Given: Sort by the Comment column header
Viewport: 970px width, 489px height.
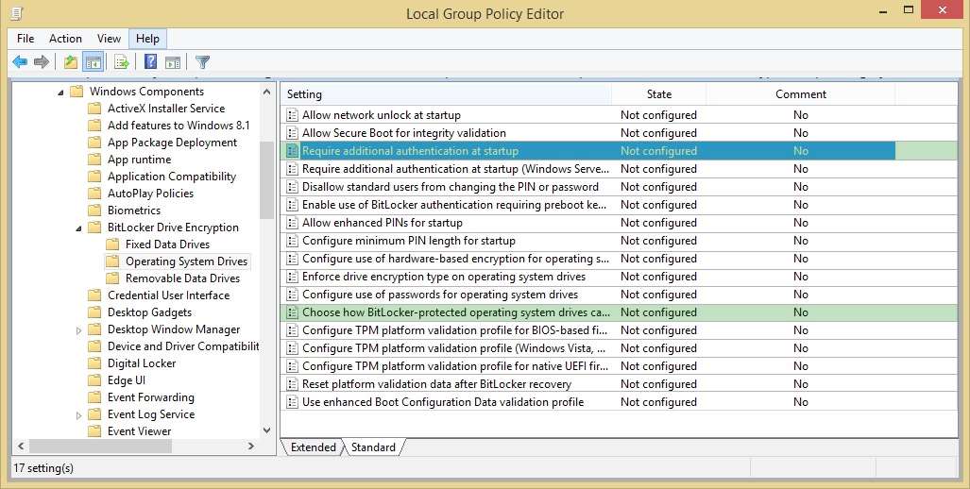Looking at the screenshot, I should (801, 94).
